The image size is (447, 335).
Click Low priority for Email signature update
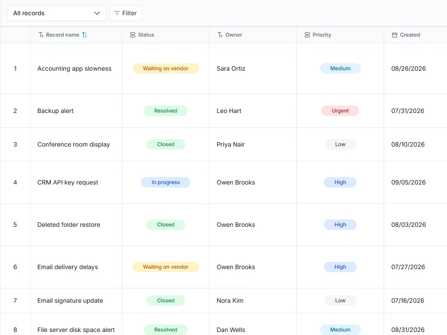tap(340, 301)
